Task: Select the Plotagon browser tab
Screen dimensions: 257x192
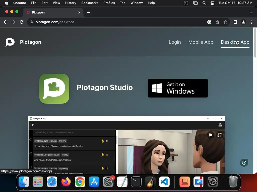Action: click(53, 12)
